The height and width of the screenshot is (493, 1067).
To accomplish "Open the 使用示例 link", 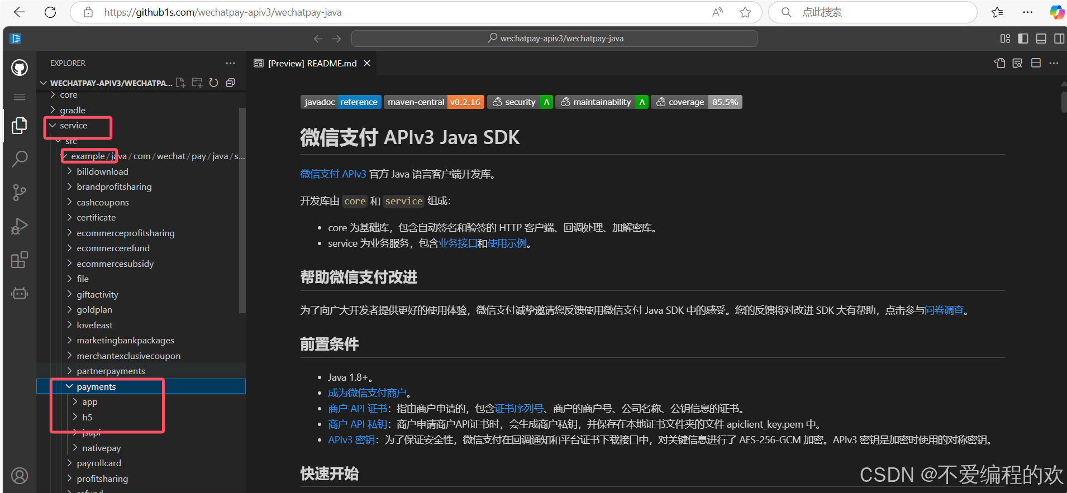I will 507,243.
